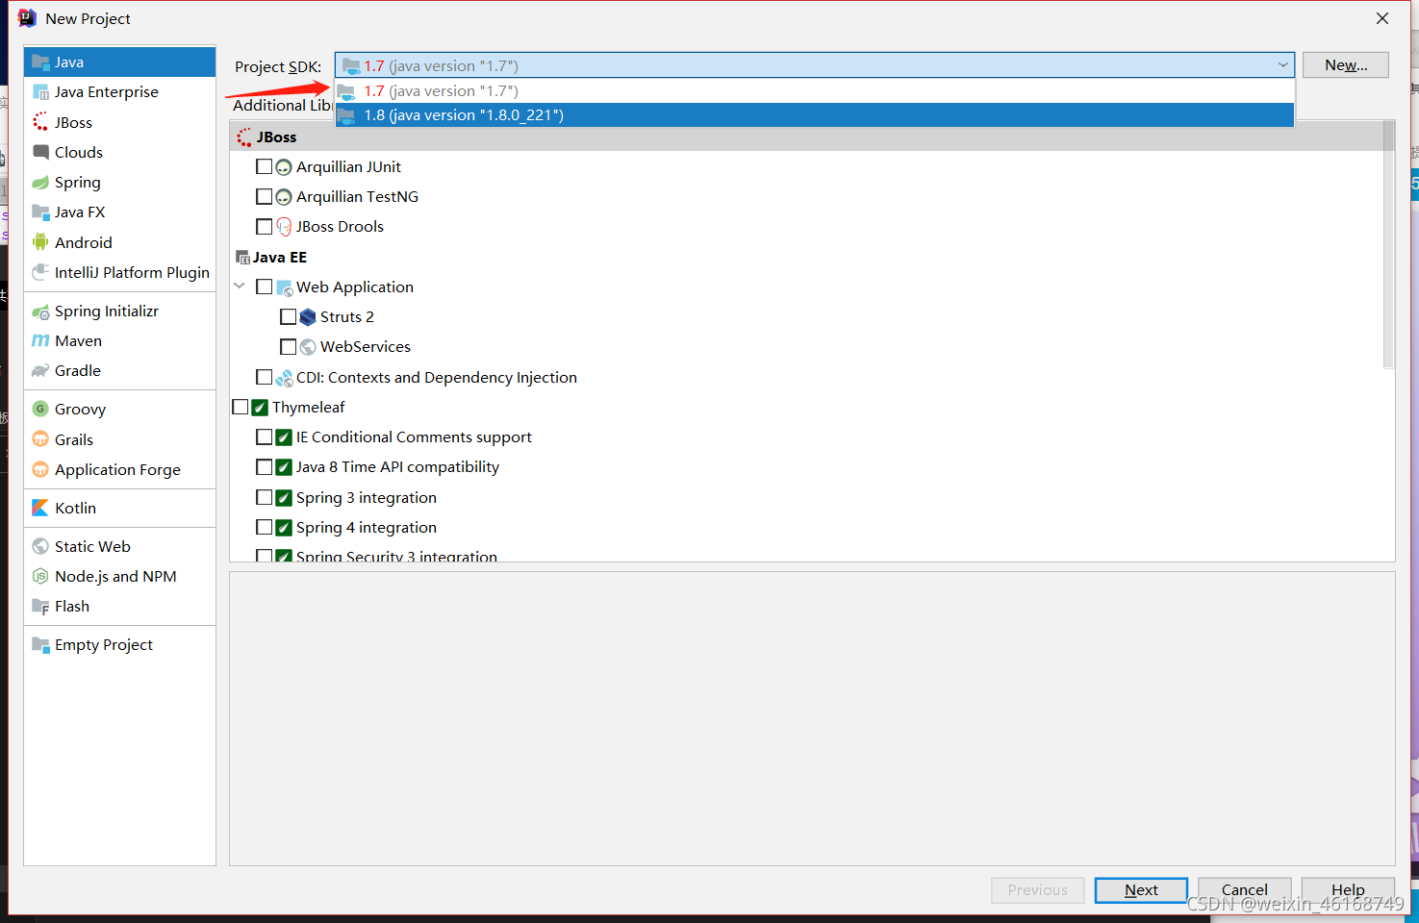Image resolution: width=1419 pixels, height=923 pixels.
Task: Click the Cancel button
Action: click(x=1245, y=890)
